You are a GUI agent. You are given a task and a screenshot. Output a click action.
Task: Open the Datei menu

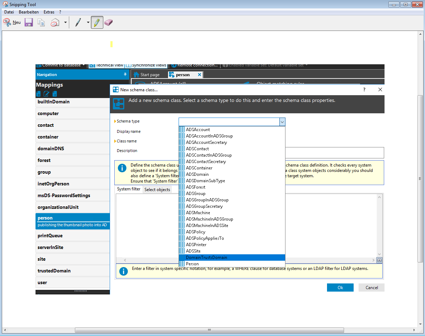coord(9,12)
